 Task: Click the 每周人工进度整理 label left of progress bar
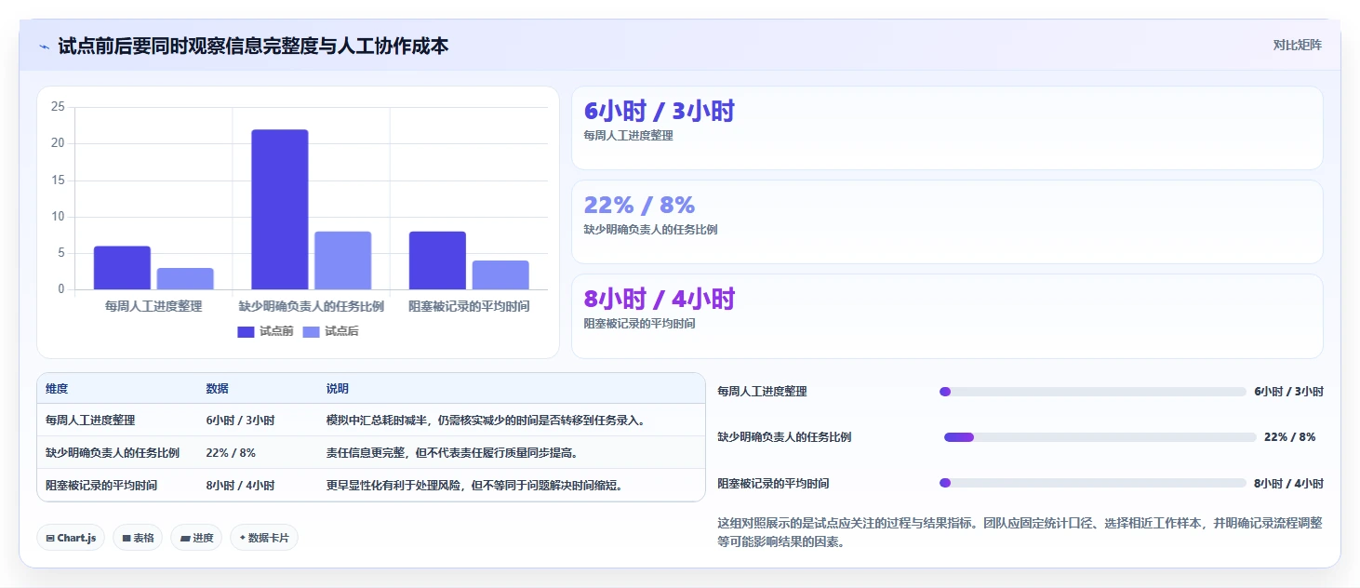point(762,392)
